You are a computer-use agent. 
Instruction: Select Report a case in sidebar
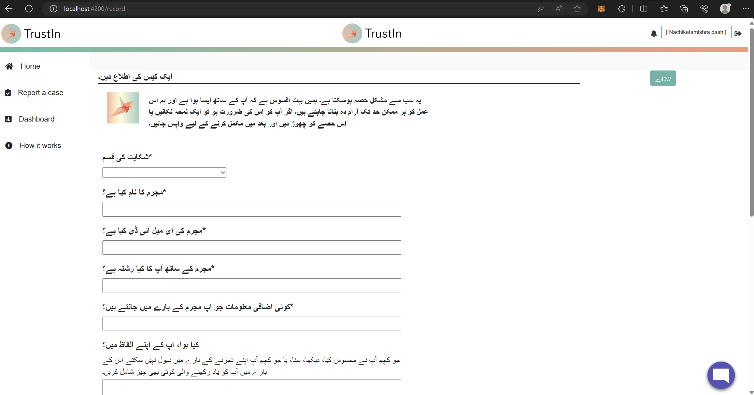click(x=41, y=93)
